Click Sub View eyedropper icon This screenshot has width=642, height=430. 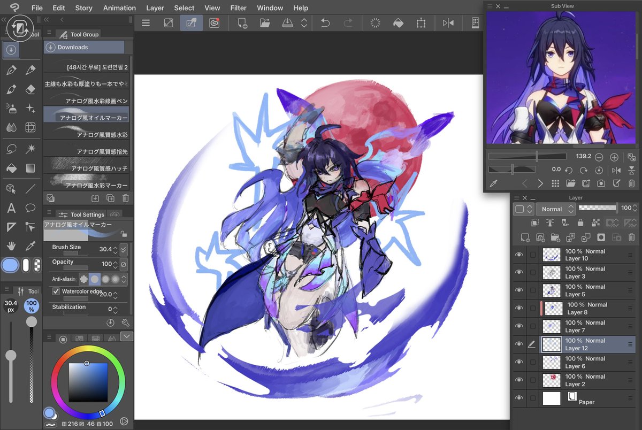tap(494, 183)
